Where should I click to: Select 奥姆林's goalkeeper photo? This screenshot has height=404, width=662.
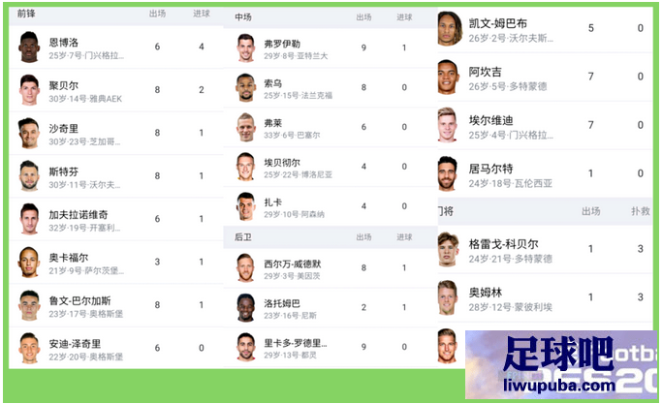(448, 297)
